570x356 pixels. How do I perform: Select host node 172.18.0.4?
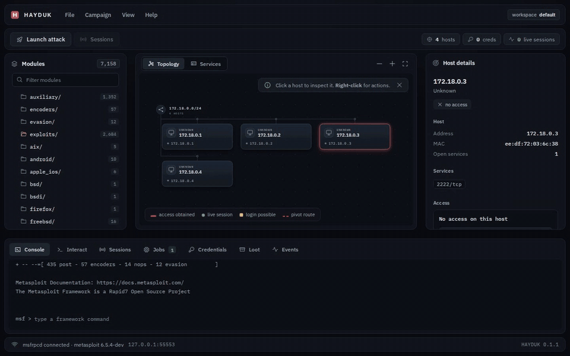click(x=197, y=174)
